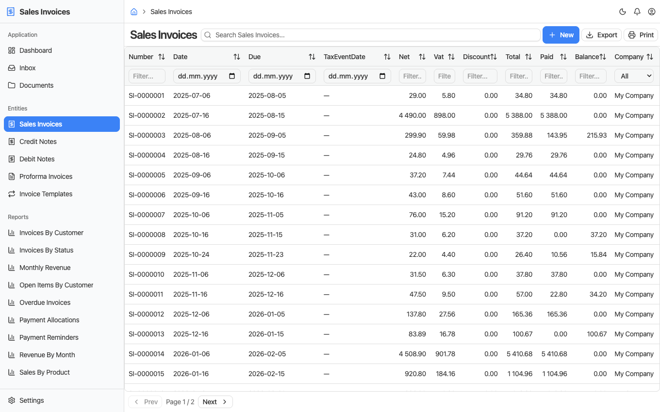
Task: Open Documents in sidebar
Action: (62, 85)
